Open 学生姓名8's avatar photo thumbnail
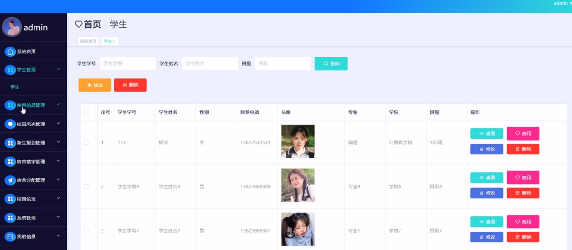Viewport: 572px width, 250px height. click(x=298, y=185)
